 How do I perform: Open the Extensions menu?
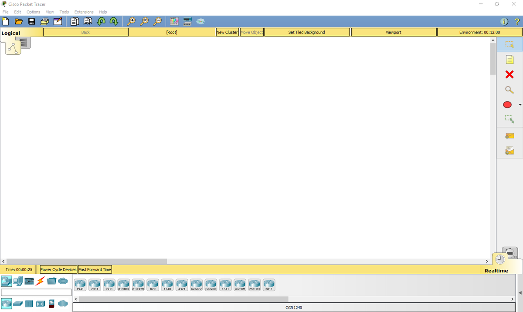point(84,12)
